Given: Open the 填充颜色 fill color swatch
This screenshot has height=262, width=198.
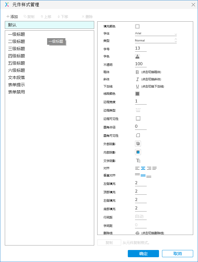Looking at the screenshot, I should (137, 26).
